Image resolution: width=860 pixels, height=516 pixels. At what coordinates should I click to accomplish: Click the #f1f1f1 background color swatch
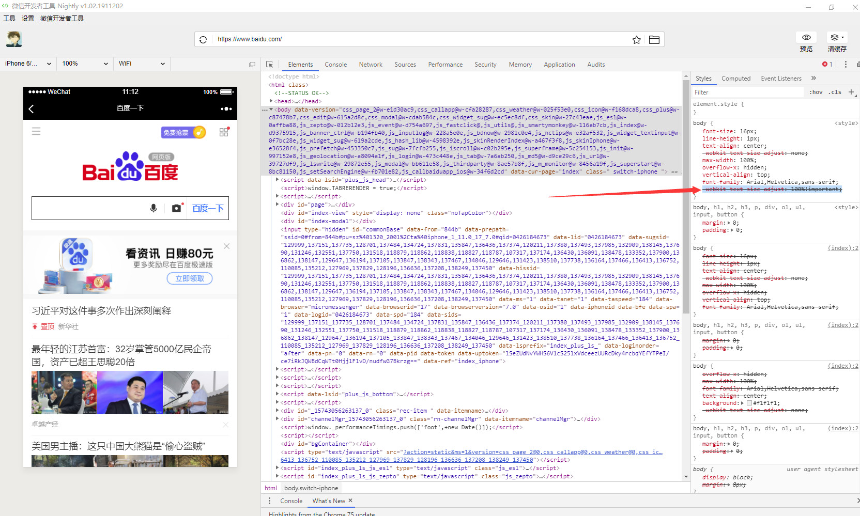click(749, 403)
